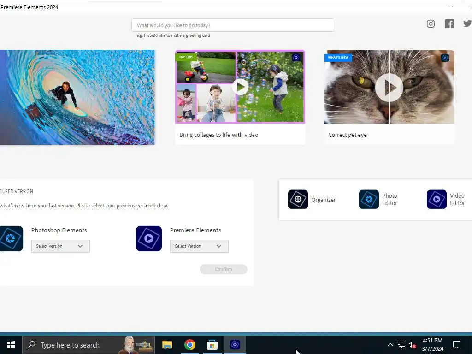Click the large Premiere Elements logo icon
The height and width of the screenshot is (354, 472).
tap(149, 238)
